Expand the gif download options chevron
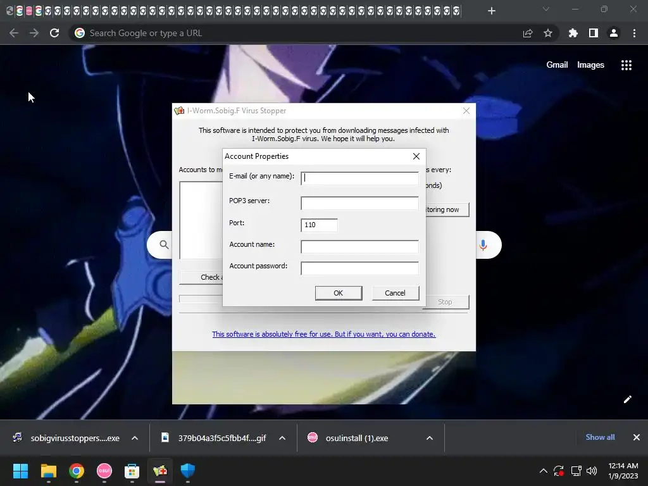The width and height of the screenshot is (648, 486). (282, 438)
